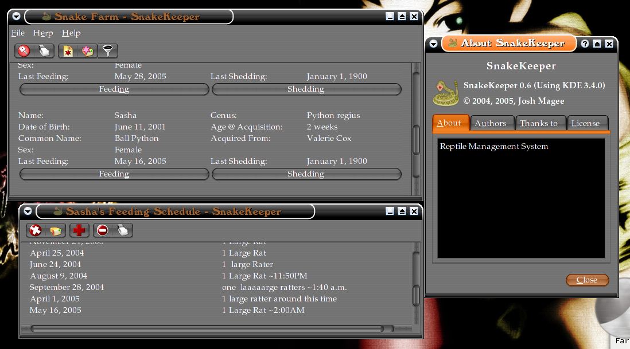Click the Close button in About dialog
This screenshot has width=630, height=349.
(x=587, y=280)
